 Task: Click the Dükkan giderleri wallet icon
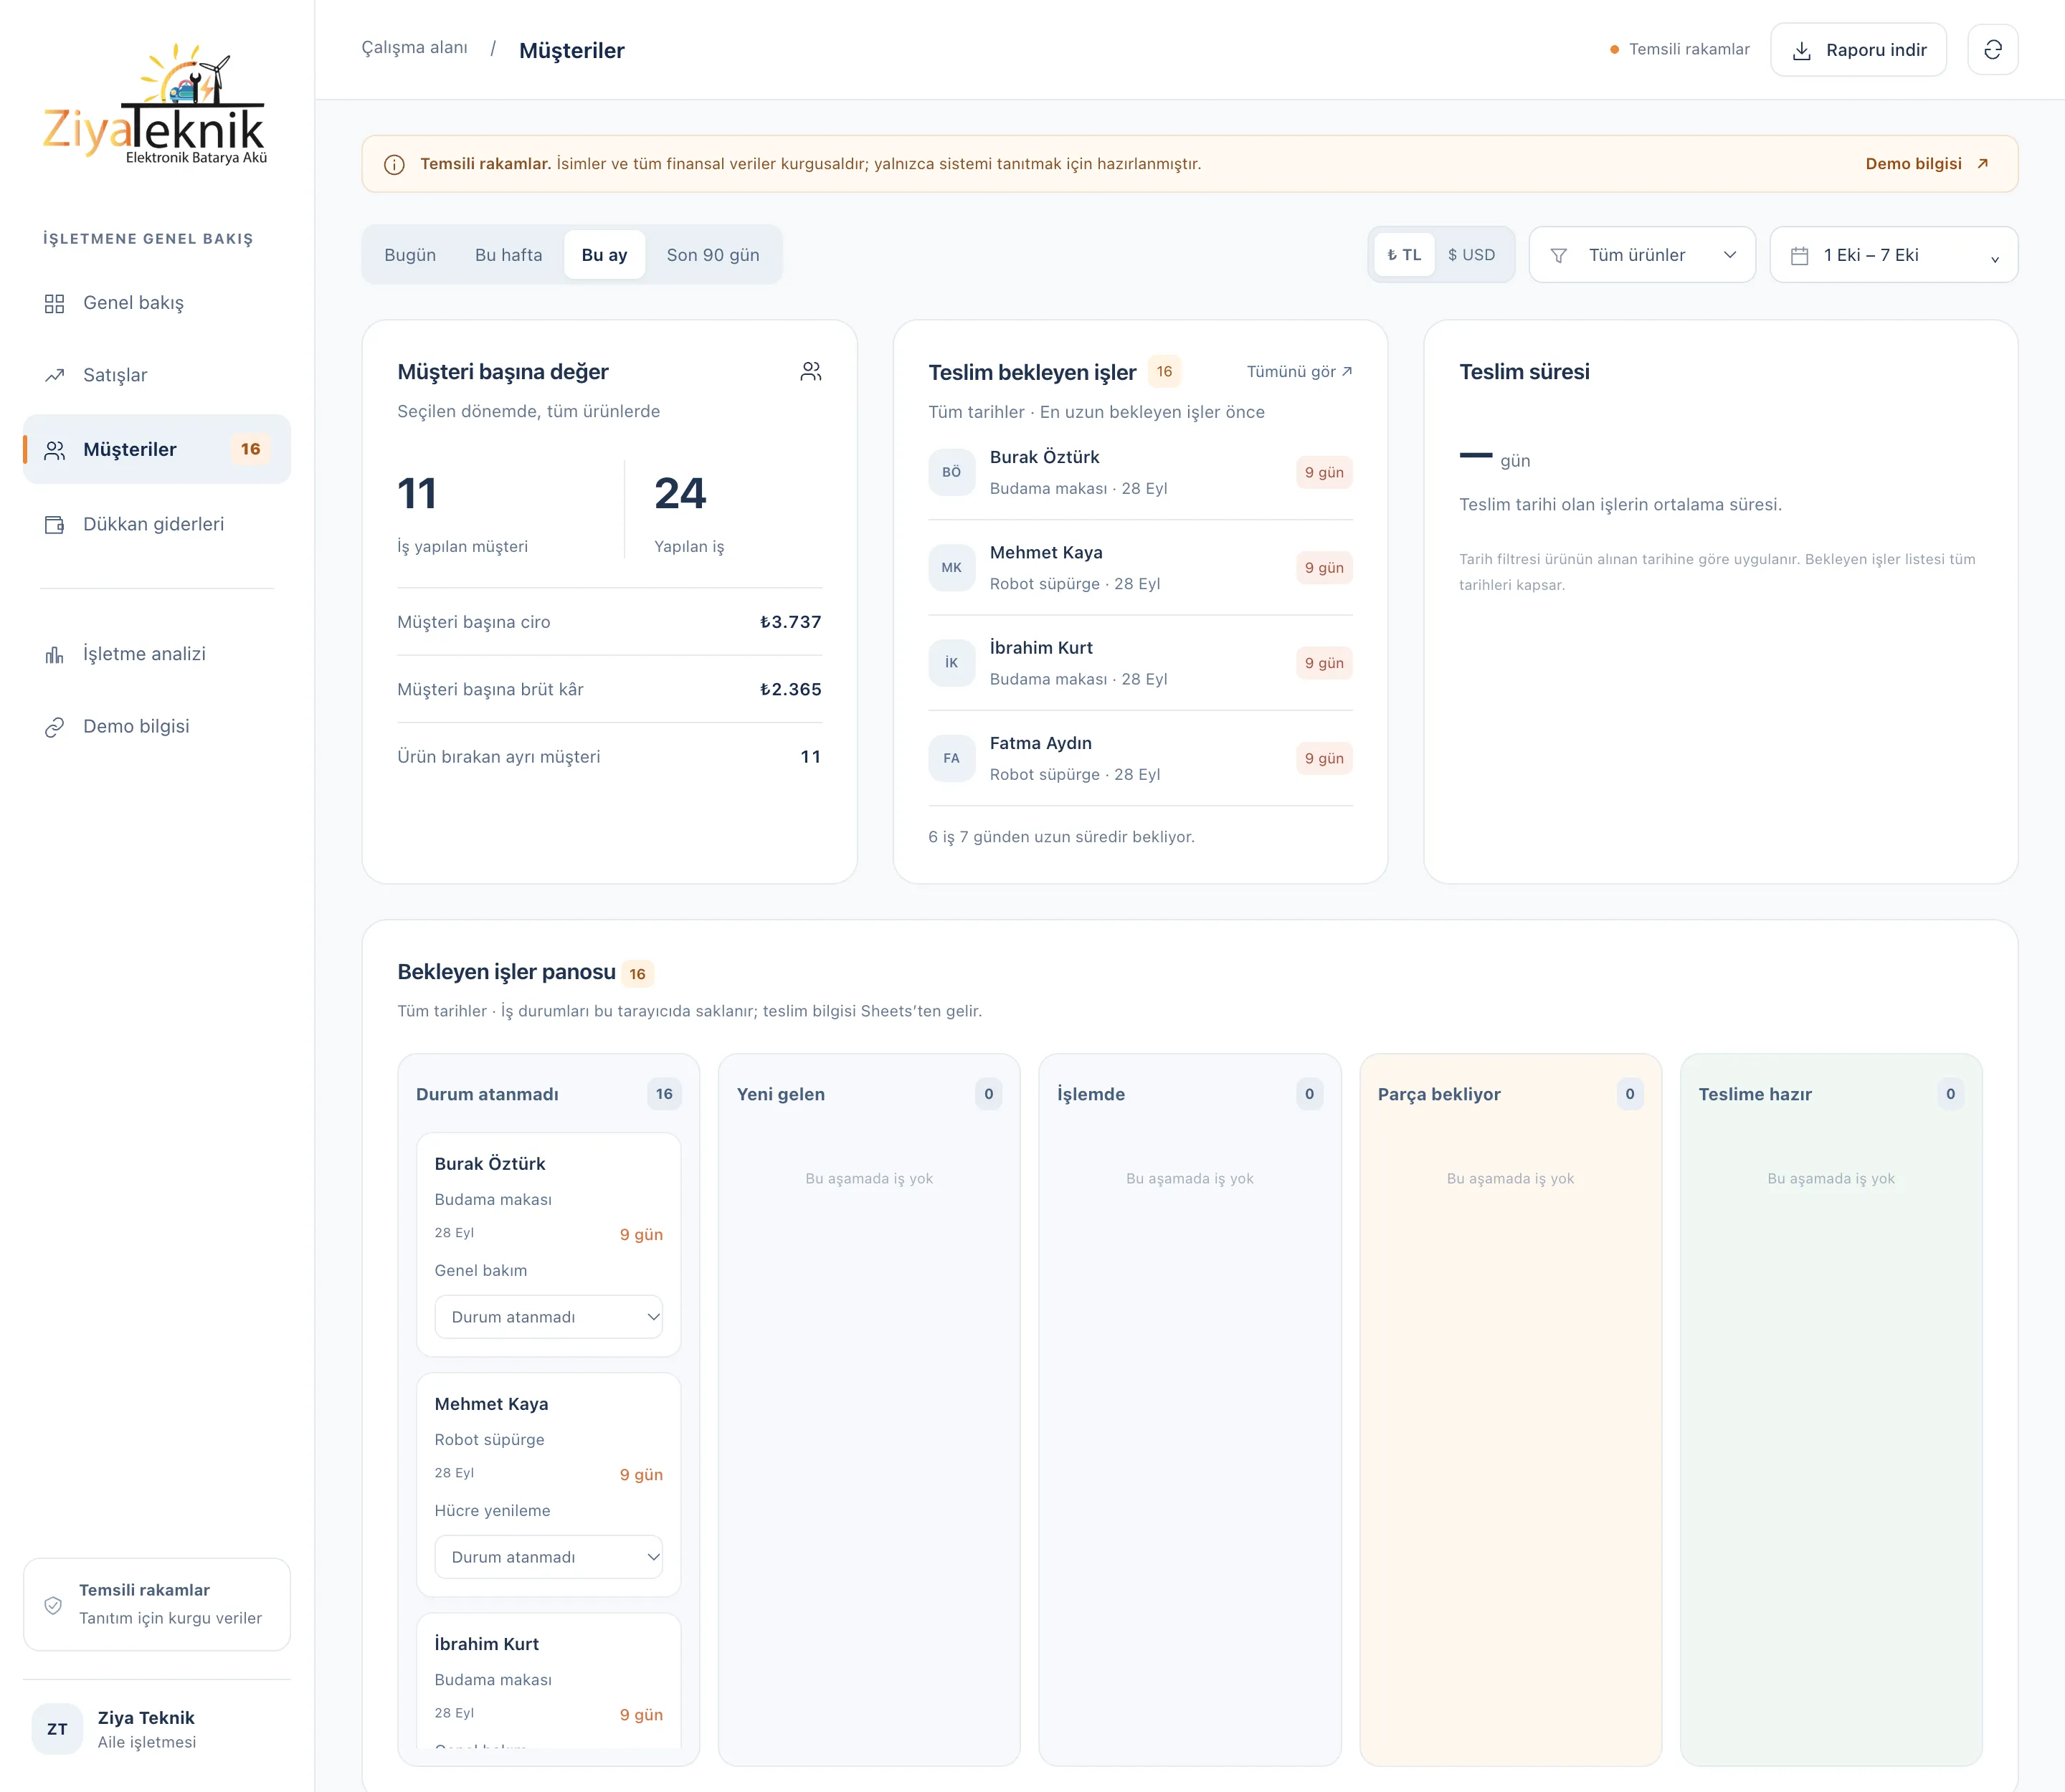pyautogui.click(x=54, y=525)
